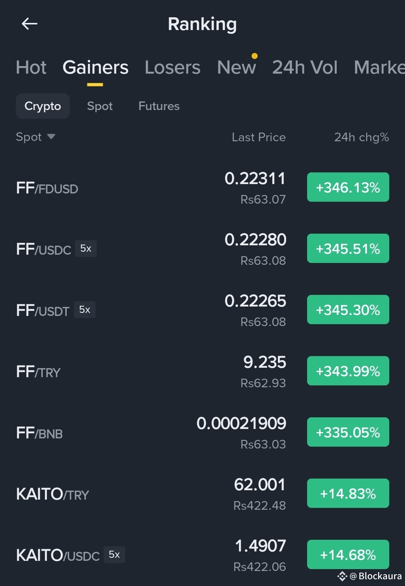
Task: Sort by Last Price column header
Action: [259, 137]
